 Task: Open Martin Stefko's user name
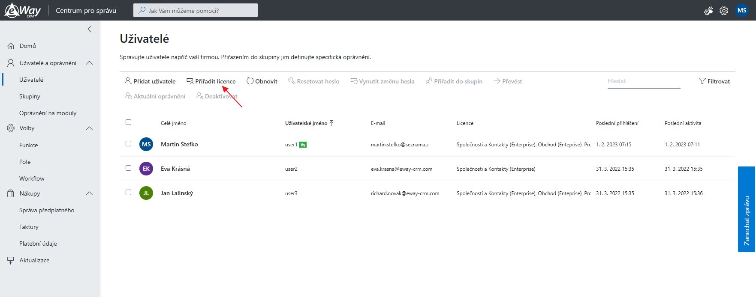point(179,144)
